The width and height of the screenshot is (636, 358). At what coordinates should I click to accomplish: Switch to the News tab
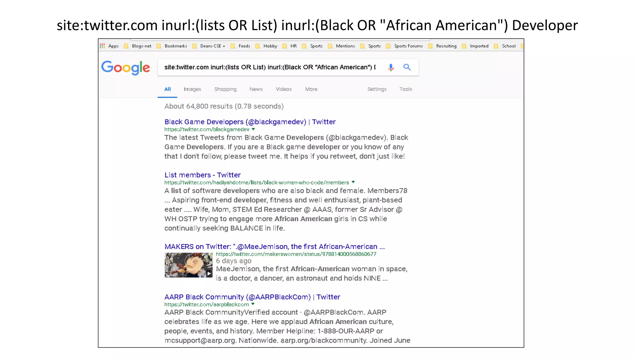pos(256,89)
